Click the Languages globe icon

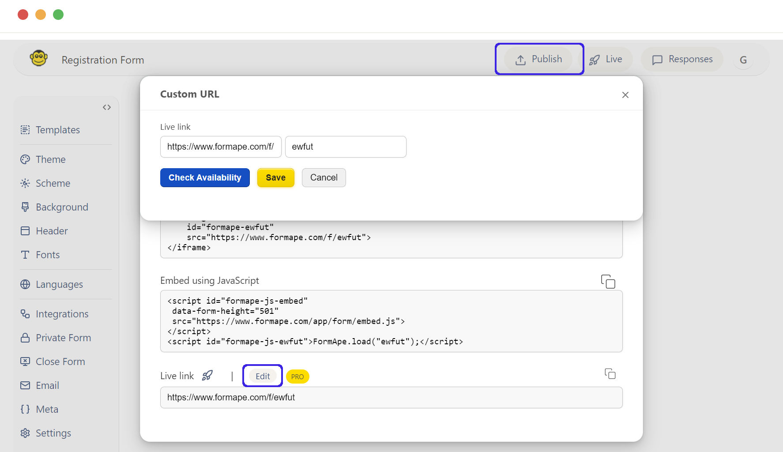click(x=25, y=284)
